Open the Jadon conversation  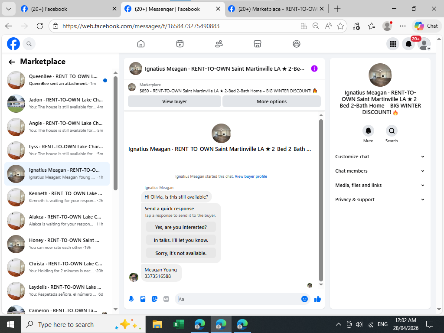pos(57,103)
